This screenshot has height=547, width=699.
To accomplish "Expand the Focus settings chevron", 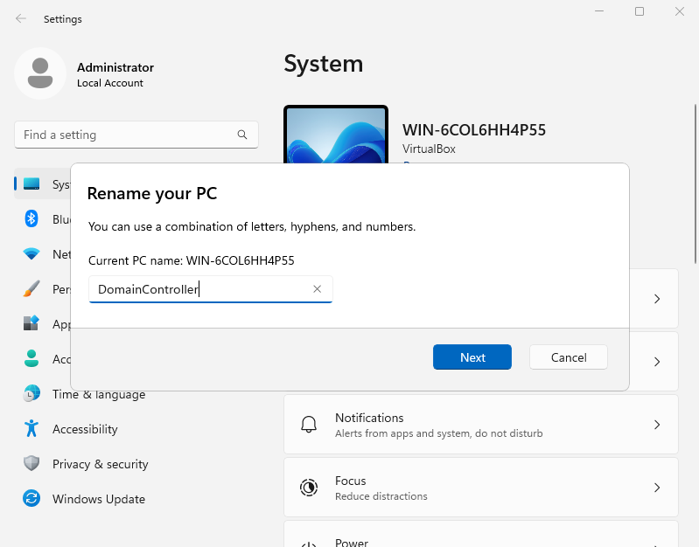I will (x=657, y=488).
